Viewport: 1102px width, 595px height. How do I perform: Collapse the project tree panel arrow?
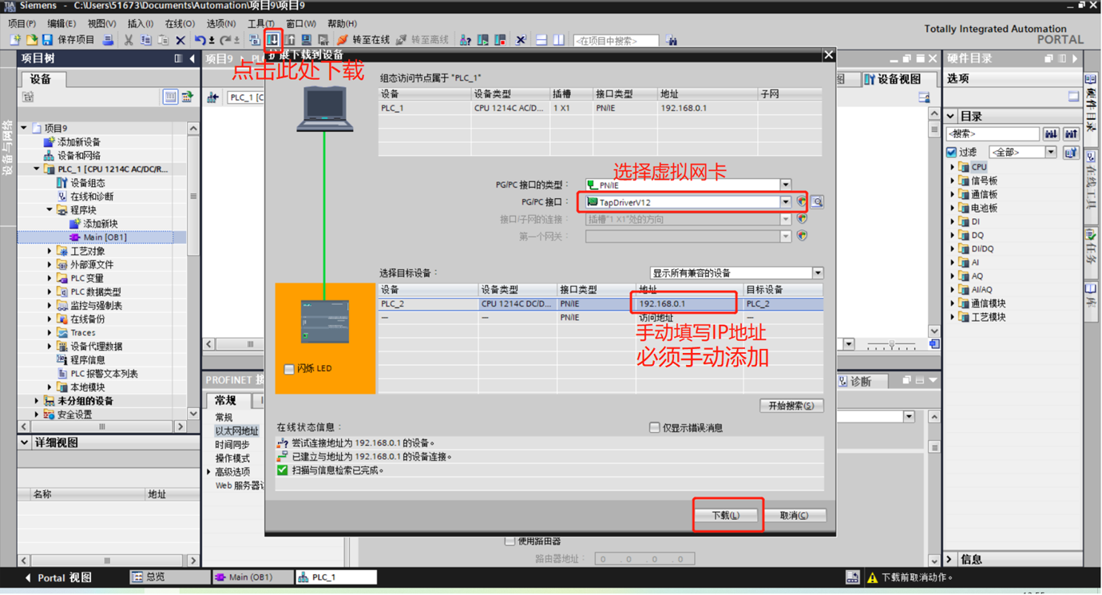coord(192,58)
